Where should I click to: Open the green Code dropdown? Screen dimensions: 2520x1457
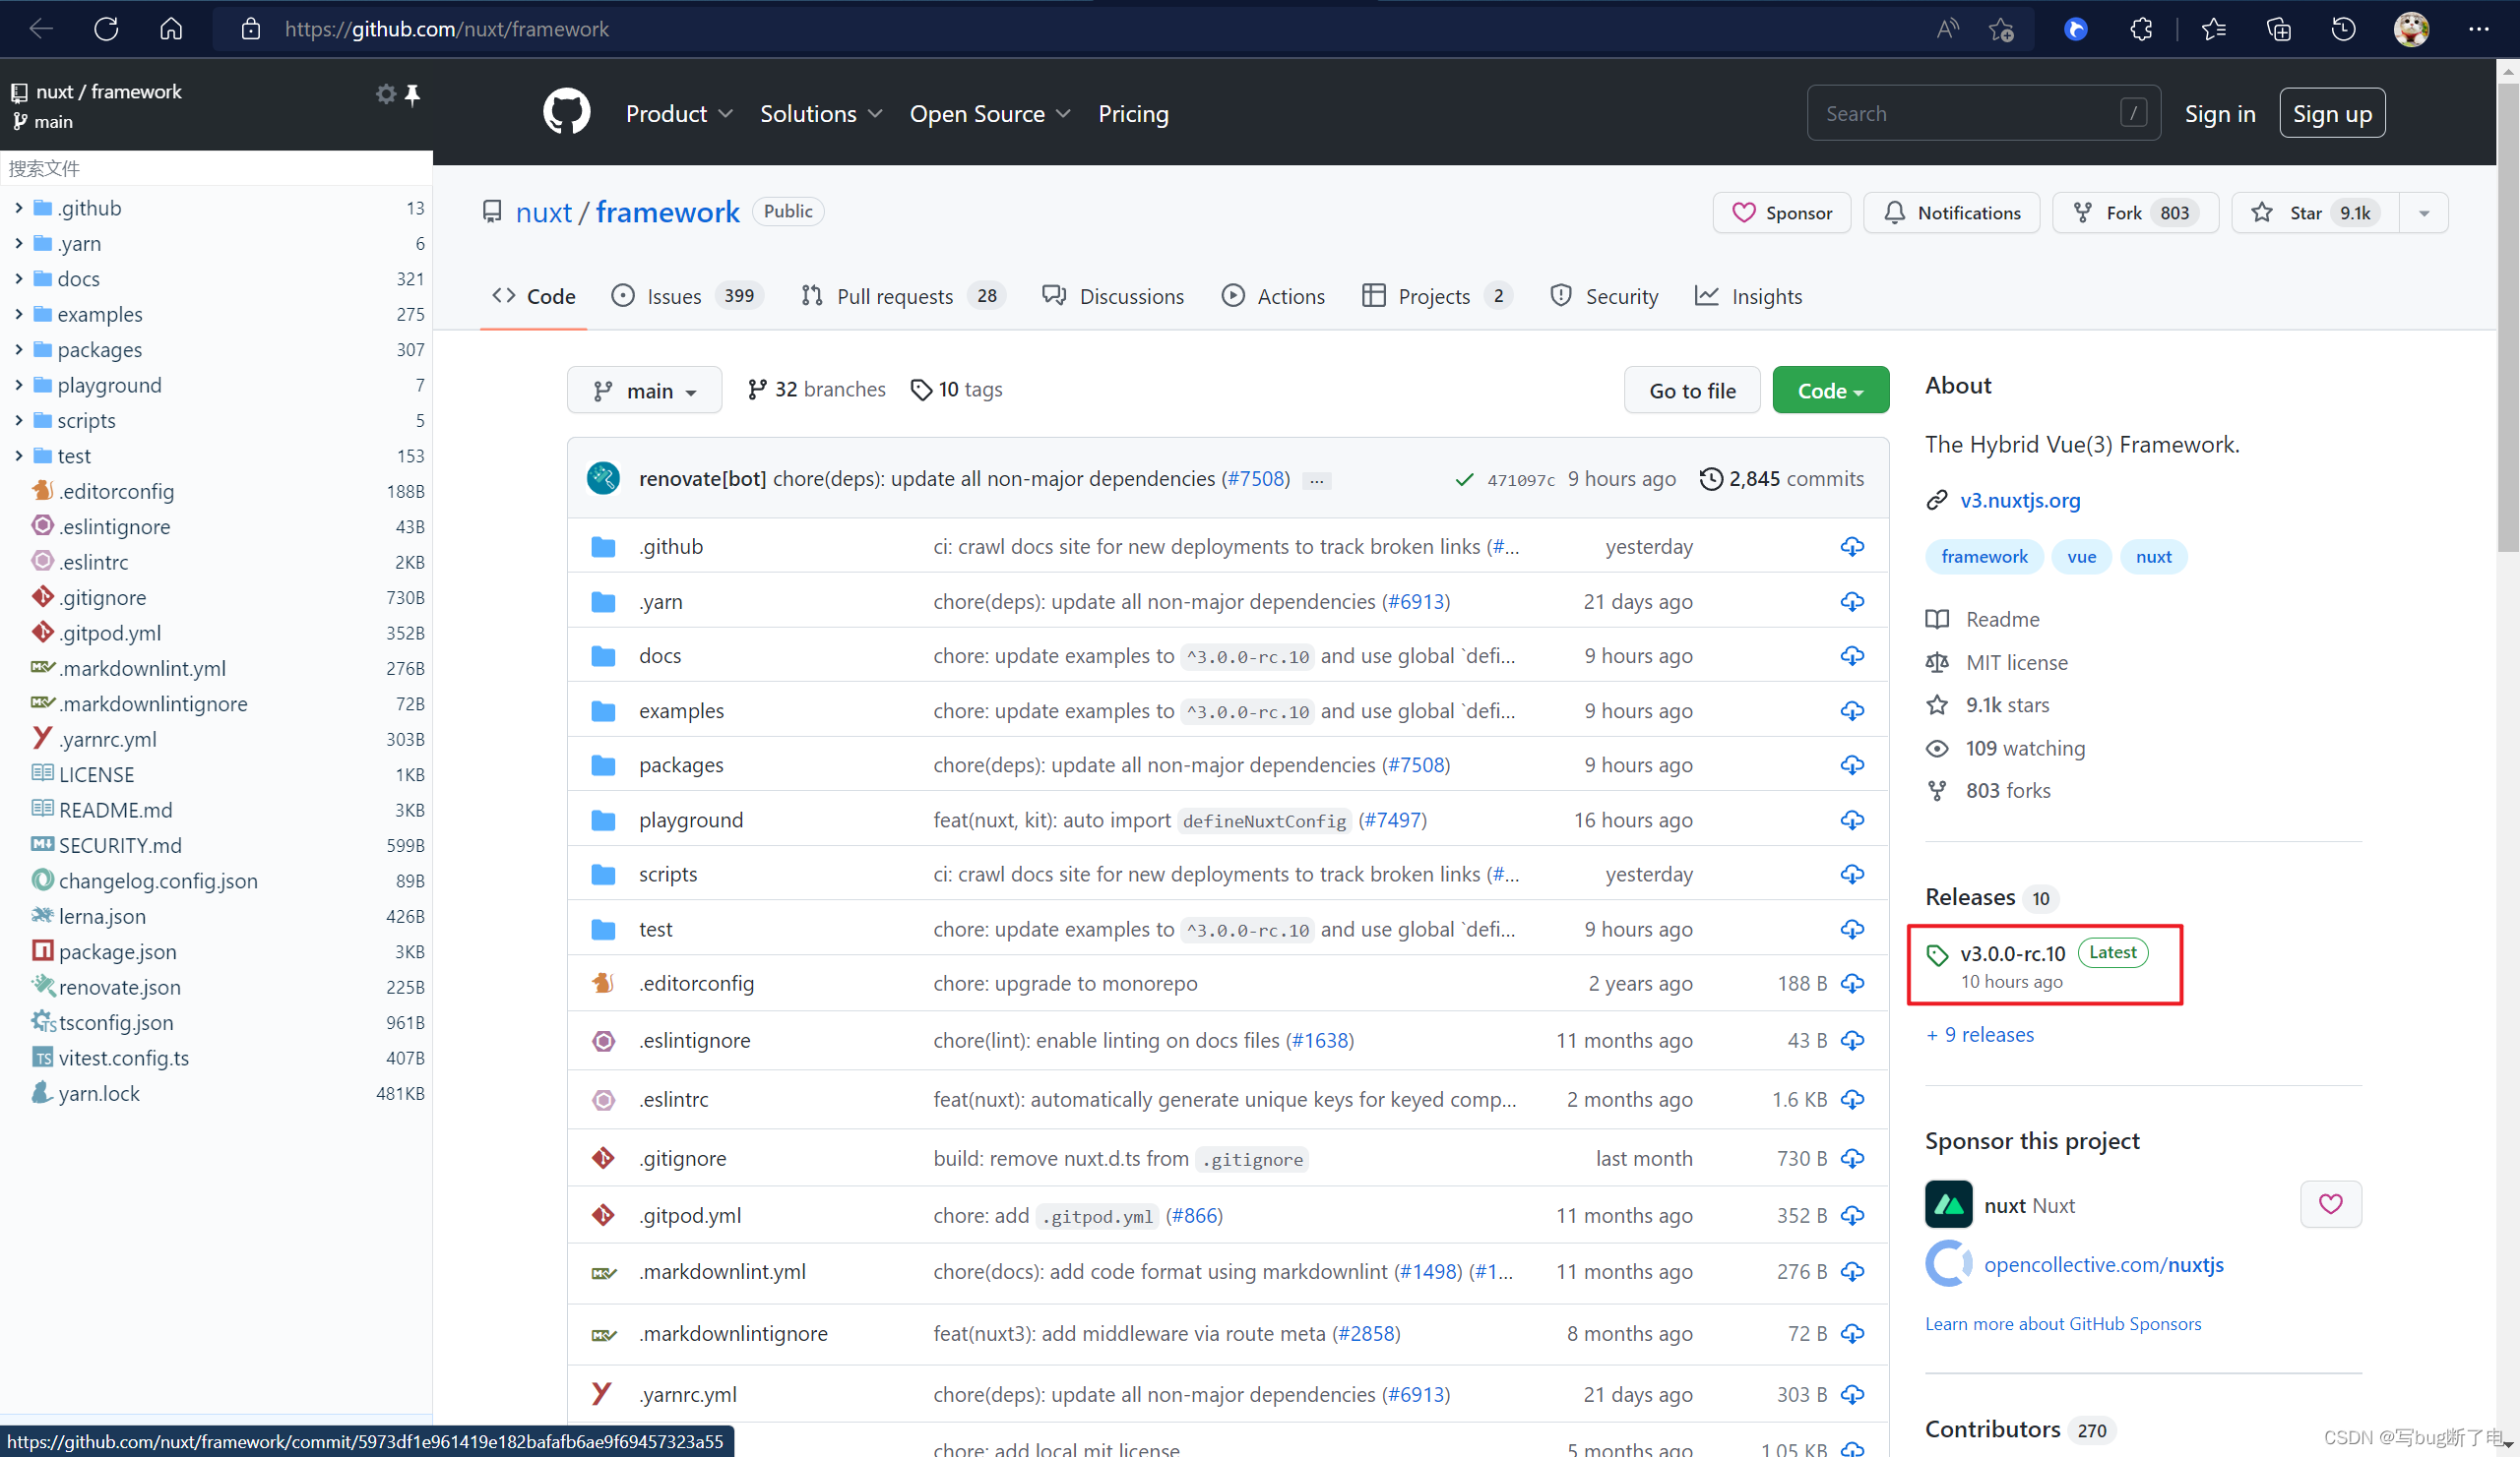pyautogui.click(x=1830, y=390)
